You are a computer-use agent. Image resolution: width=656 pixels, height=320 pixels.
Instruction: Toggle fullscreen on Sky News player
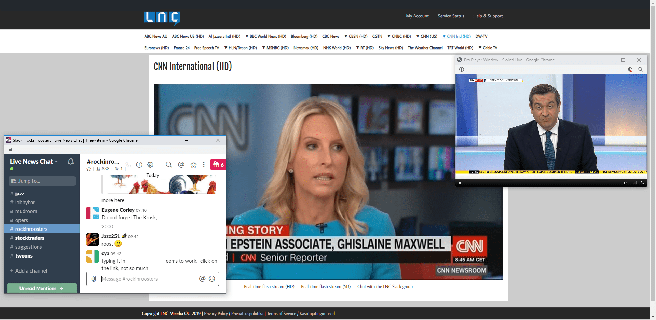pyautogui.click(x=642, y=183)
